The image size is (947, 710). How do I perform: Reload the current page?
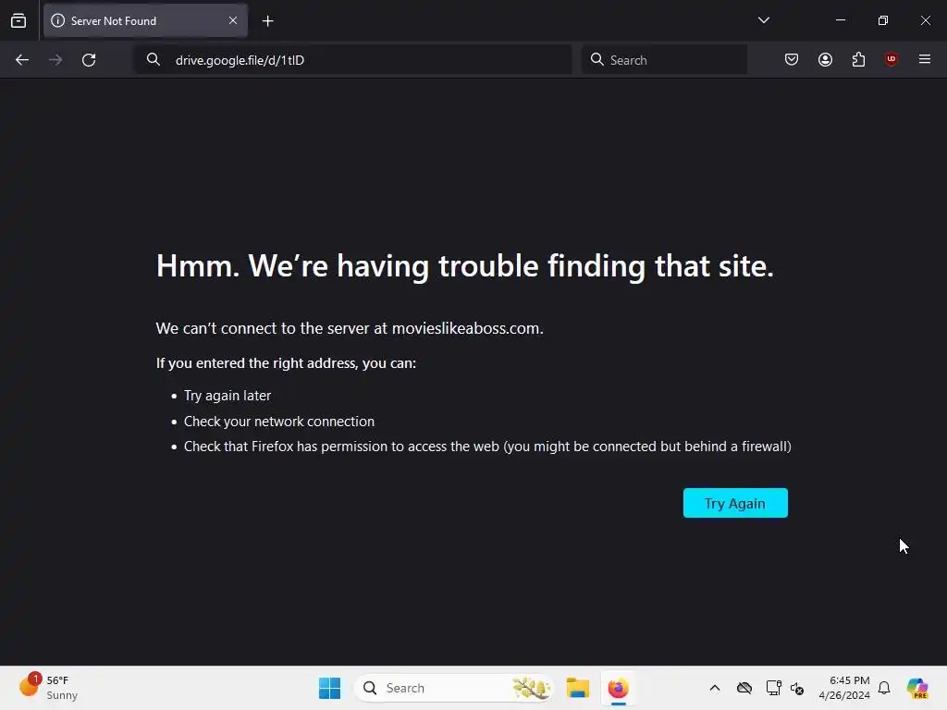89,60
